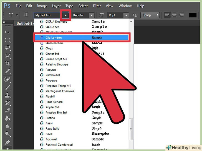Switch to the Untitled-1 document tab
This screenshot has height=151, width=202.
tap(24, 24)
